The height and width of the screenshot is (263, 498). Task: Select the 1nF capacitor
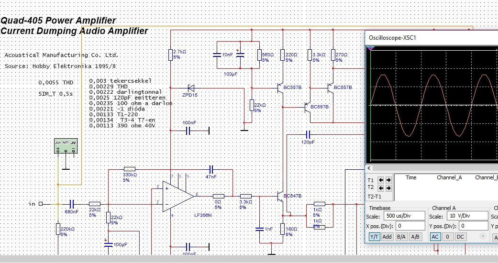click(259, 229)
